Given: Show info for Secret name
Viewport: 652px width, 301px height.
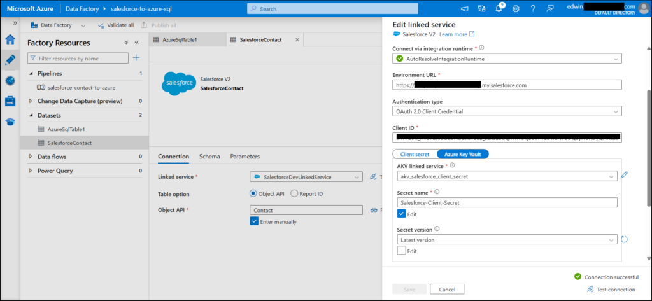Looking at the screenshot, I should [437, 192].
